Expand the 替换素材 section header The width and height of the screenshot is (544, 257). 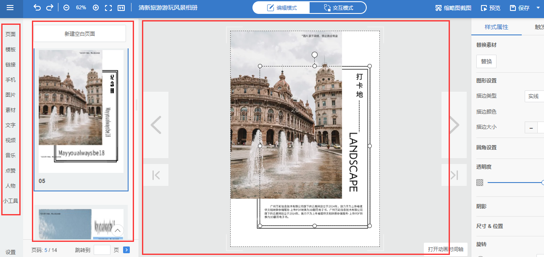[x=486, y=45]
